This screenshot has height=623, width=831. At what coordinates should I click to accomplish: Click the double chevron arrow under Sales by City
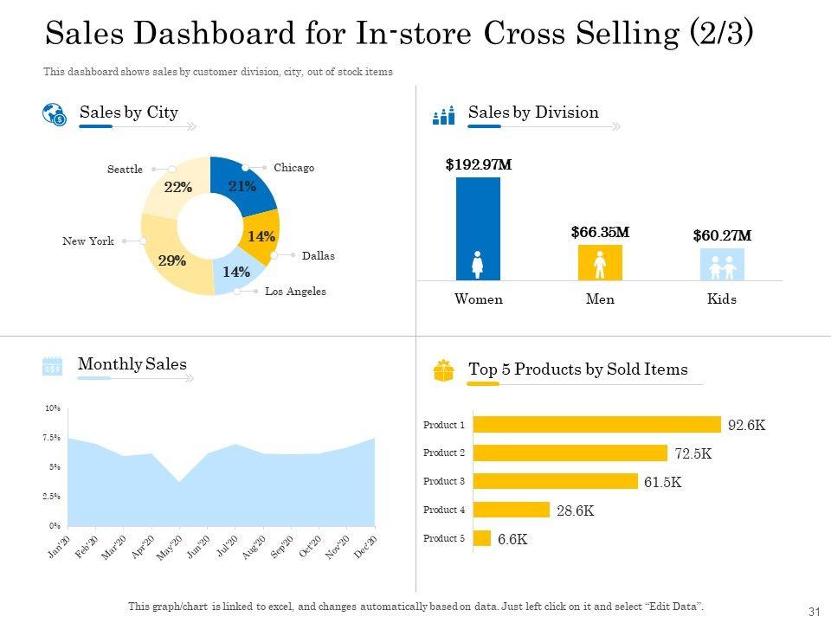(191, 126)
